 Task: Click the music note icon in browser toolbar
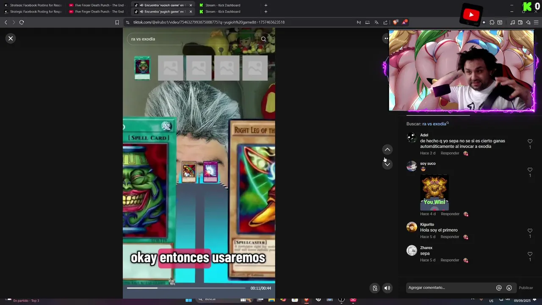(512, 22)
